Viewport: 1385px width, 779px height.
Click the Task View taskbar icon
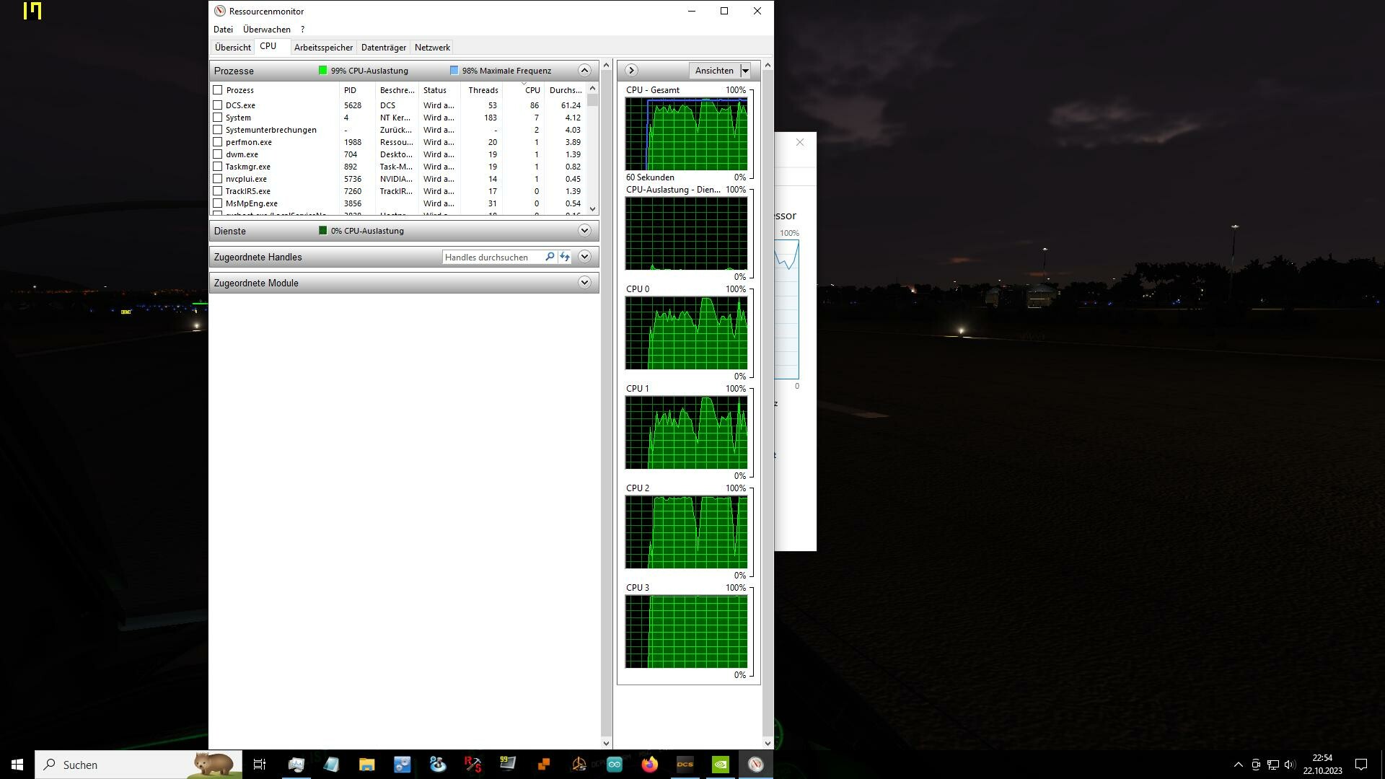[x=260, y=765]
